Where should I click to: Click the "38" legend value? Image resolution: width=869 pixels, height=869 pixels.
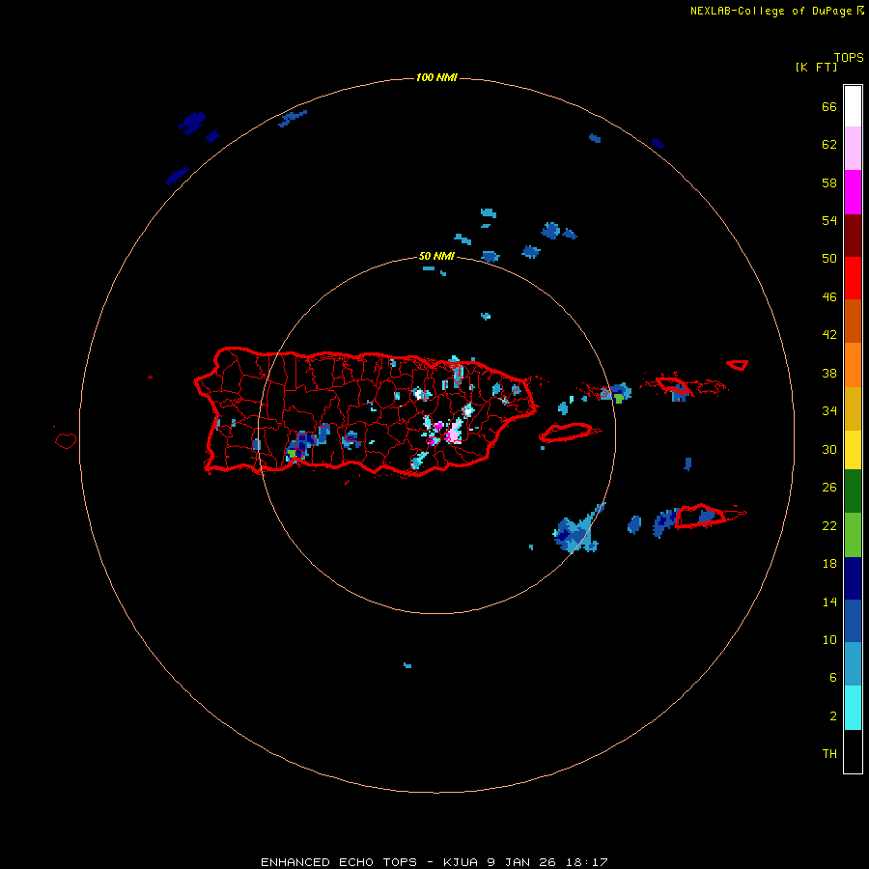[829, 374]
